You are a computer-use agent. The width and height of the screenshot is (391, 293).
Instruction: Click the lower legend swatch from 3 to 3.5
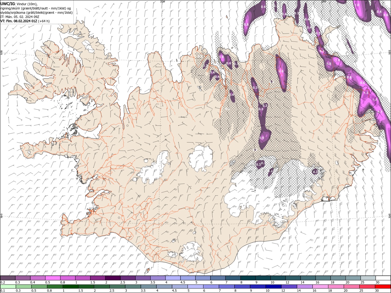pyautogui.click(x=133, y=287)
